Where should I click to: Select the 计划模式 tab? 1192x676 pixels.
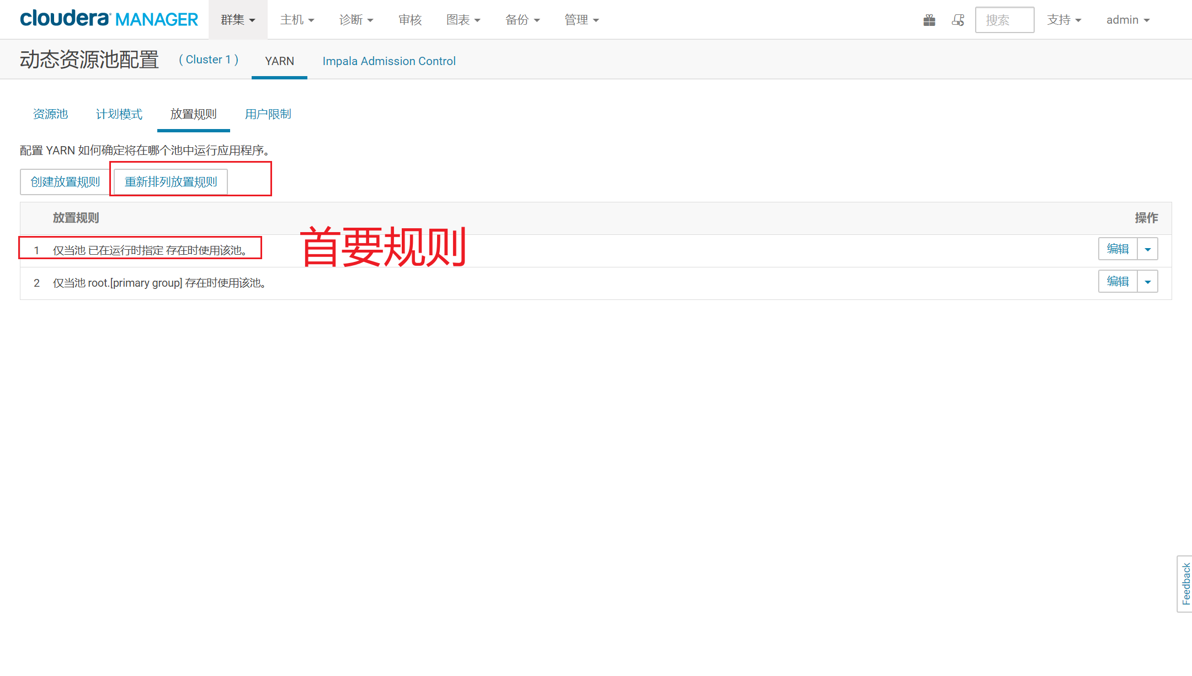pyautogui.click(x=119, y=114)
